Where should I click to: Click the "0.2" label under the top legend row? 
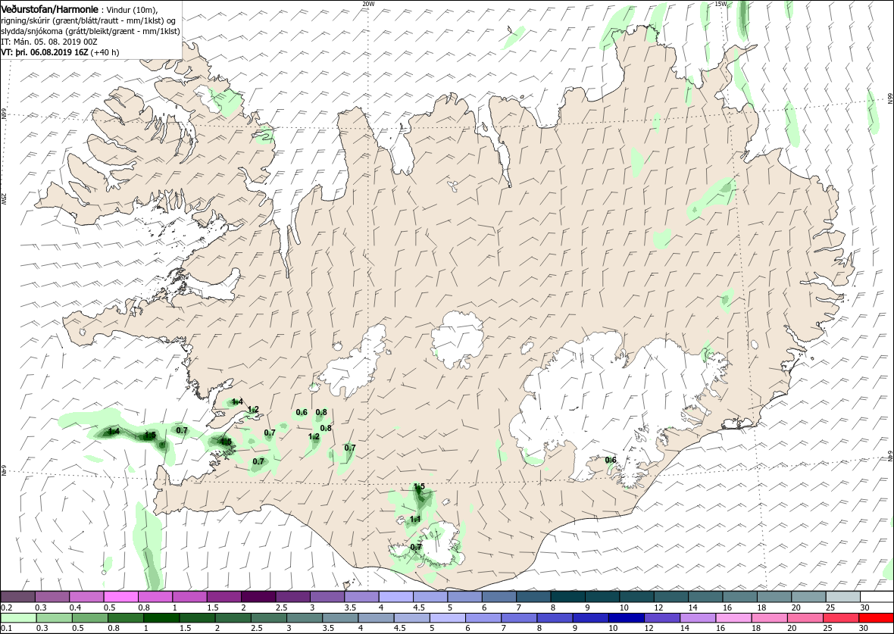[7, 607]
